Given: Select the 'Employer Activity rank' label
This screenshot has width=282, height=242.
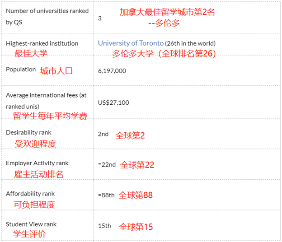Looking at the screenshot, I should point(37,163).
